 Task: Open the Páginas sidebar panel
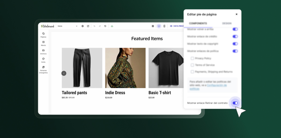(43, 35)
